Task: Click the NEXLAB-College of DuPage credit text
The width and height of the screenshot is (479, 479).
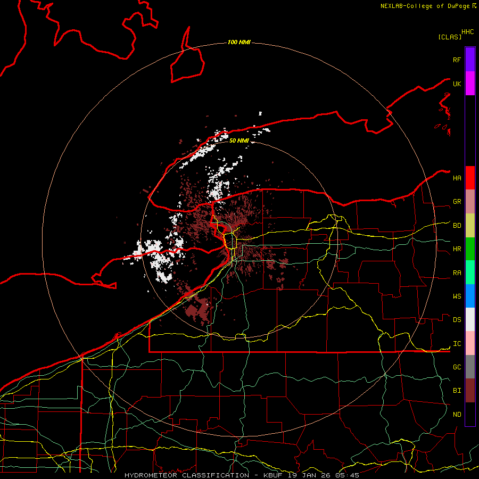Action: [425, 6]
